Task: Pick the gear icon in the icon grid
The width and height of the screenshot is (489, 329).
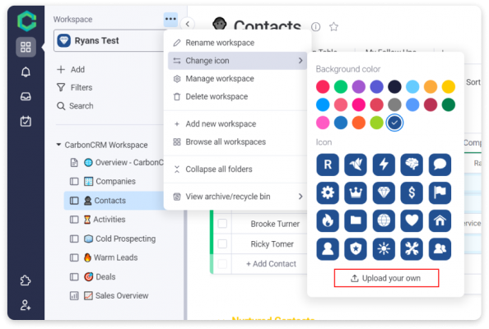Action: click(328, 192)
